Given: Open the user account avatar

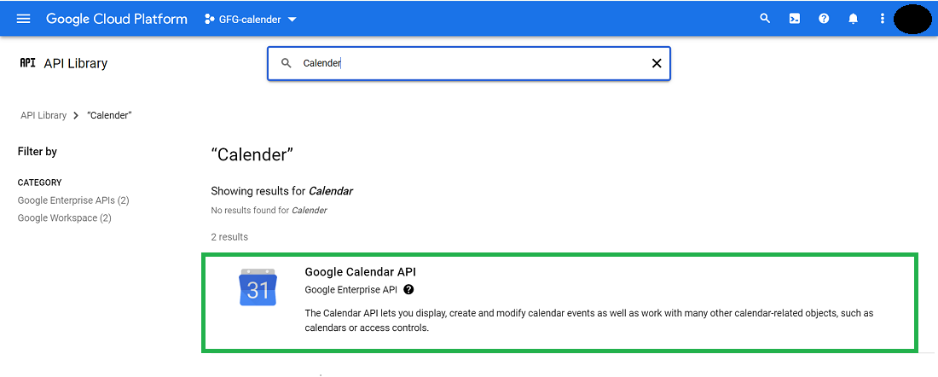Looking at the screenshot, I should (912, 19).
